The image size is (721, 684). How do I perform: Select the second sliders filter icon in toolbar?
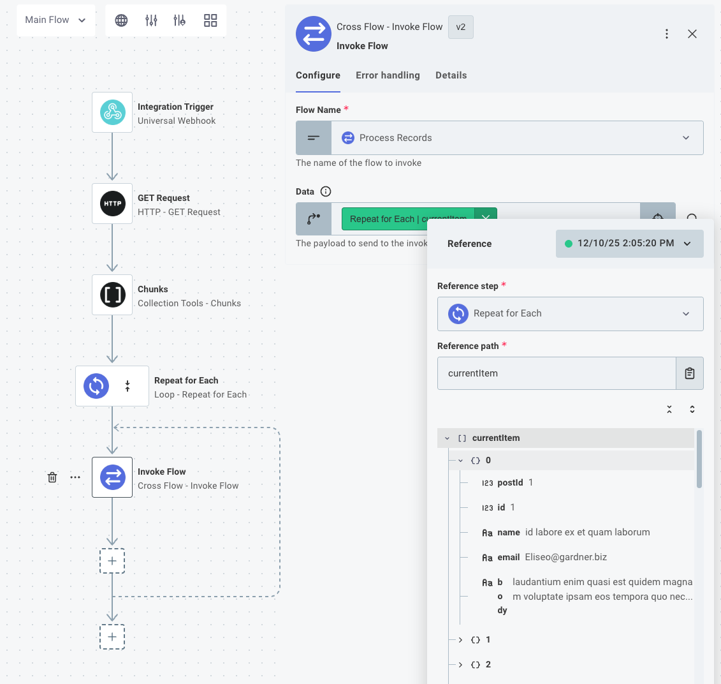point(180,20)
